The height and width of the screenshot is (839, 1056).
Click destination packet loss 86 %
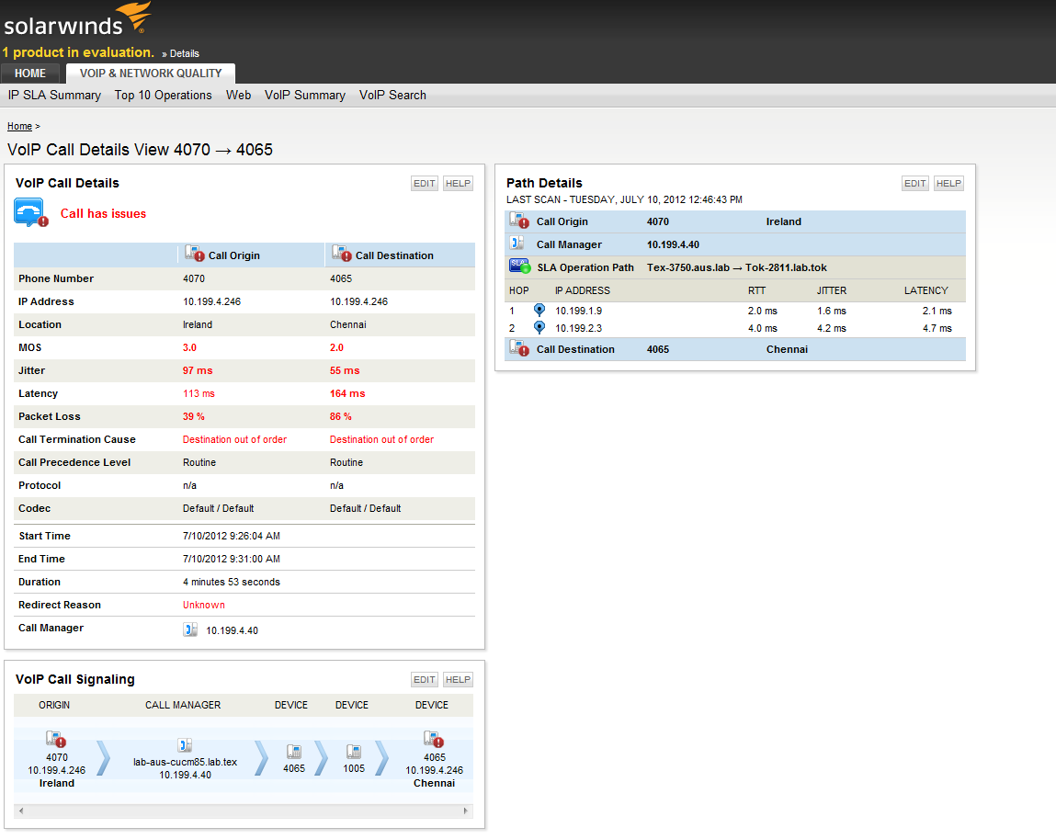(341, 416)
